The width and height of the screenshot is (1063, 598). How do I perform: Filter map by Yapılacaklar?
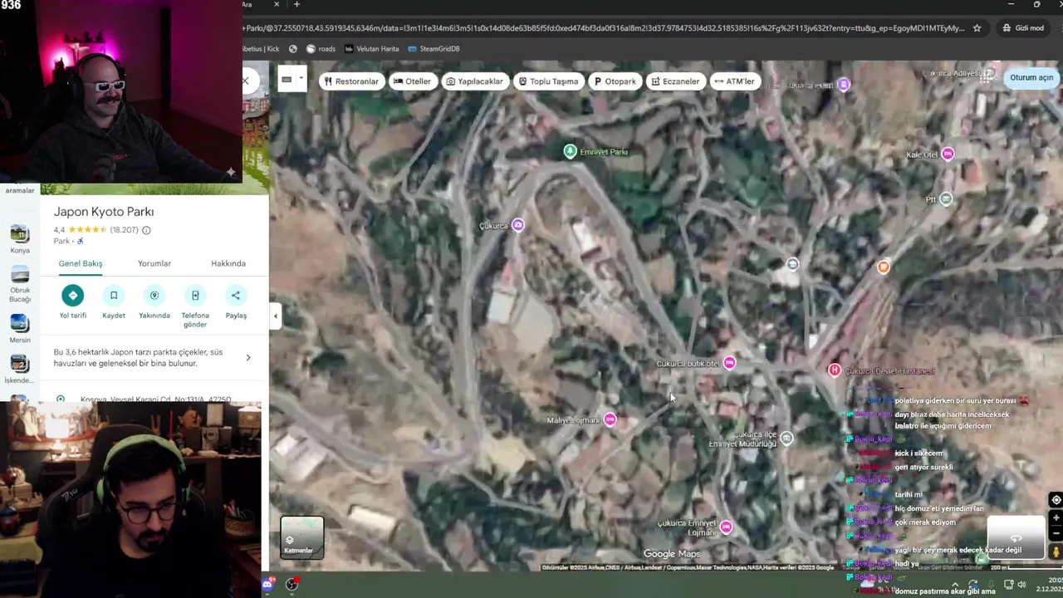474,81
